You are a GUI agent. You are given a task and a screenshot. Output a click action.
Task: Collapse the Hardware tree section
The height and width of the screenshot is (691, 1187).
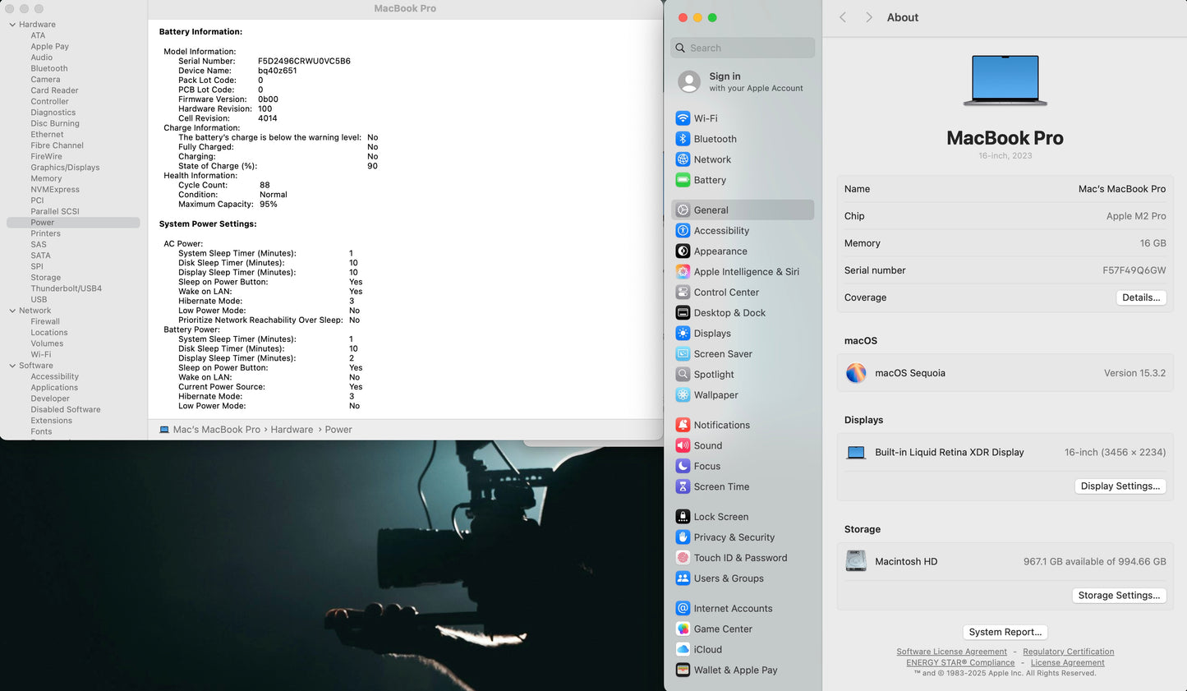[12, 25]
